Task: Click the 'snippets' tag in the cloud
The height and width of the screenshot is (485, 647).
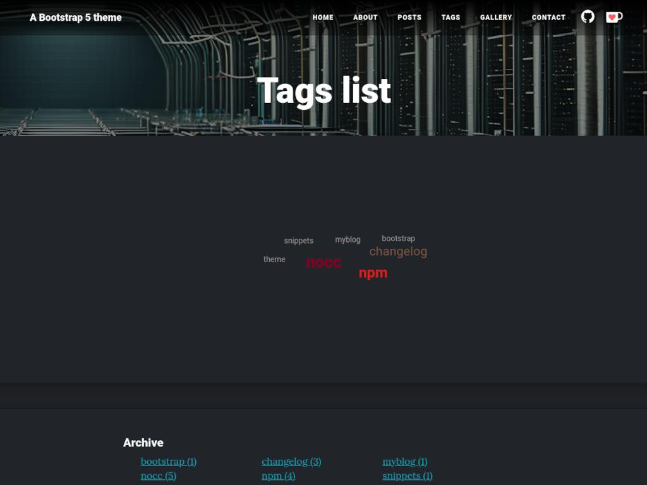Action: tap(299, 241)
